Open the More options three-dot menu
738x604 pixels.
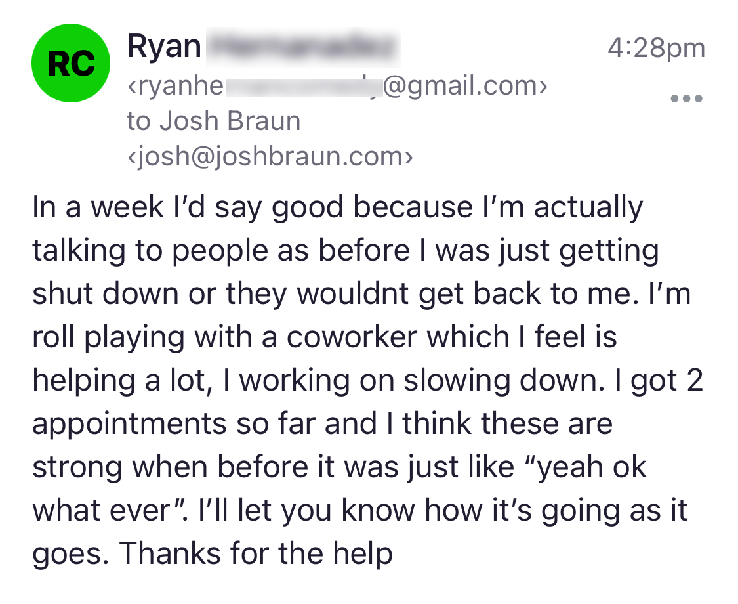point(686,98)
